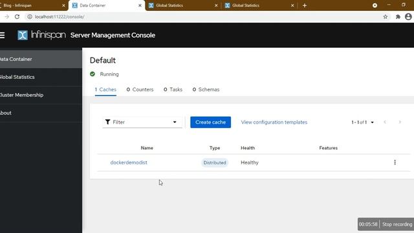Bookmark this page with the star icon

tap(386, 17)
